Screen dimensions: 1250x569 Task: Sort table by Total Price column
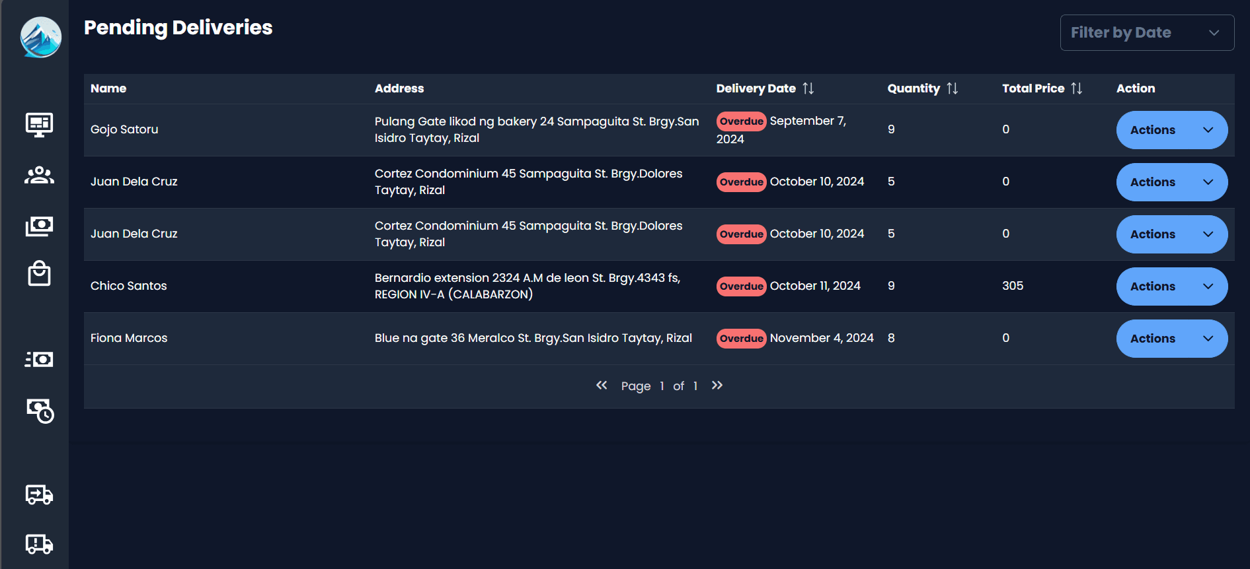click(x=1076, y=88)
